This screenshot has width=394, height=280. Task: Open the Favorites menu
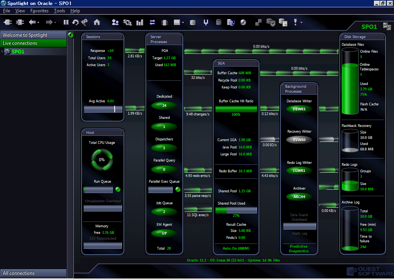(x=40, y=11)
